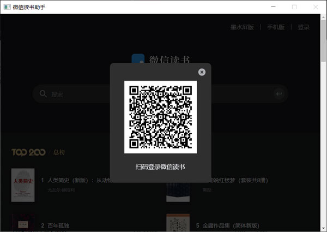Select the 总榜 ranking tab

[x=59, y=152]
